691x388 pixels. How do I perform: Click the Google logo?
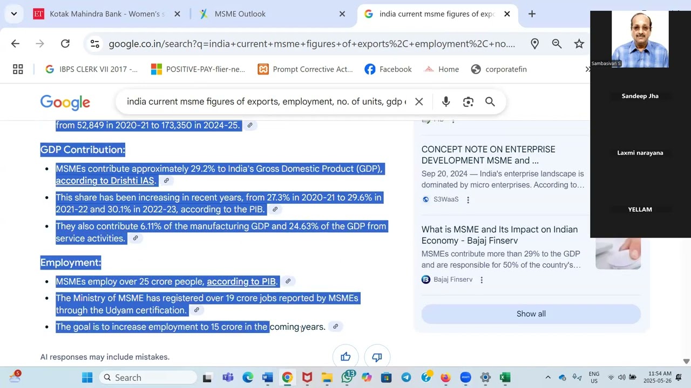pos(65,102)
